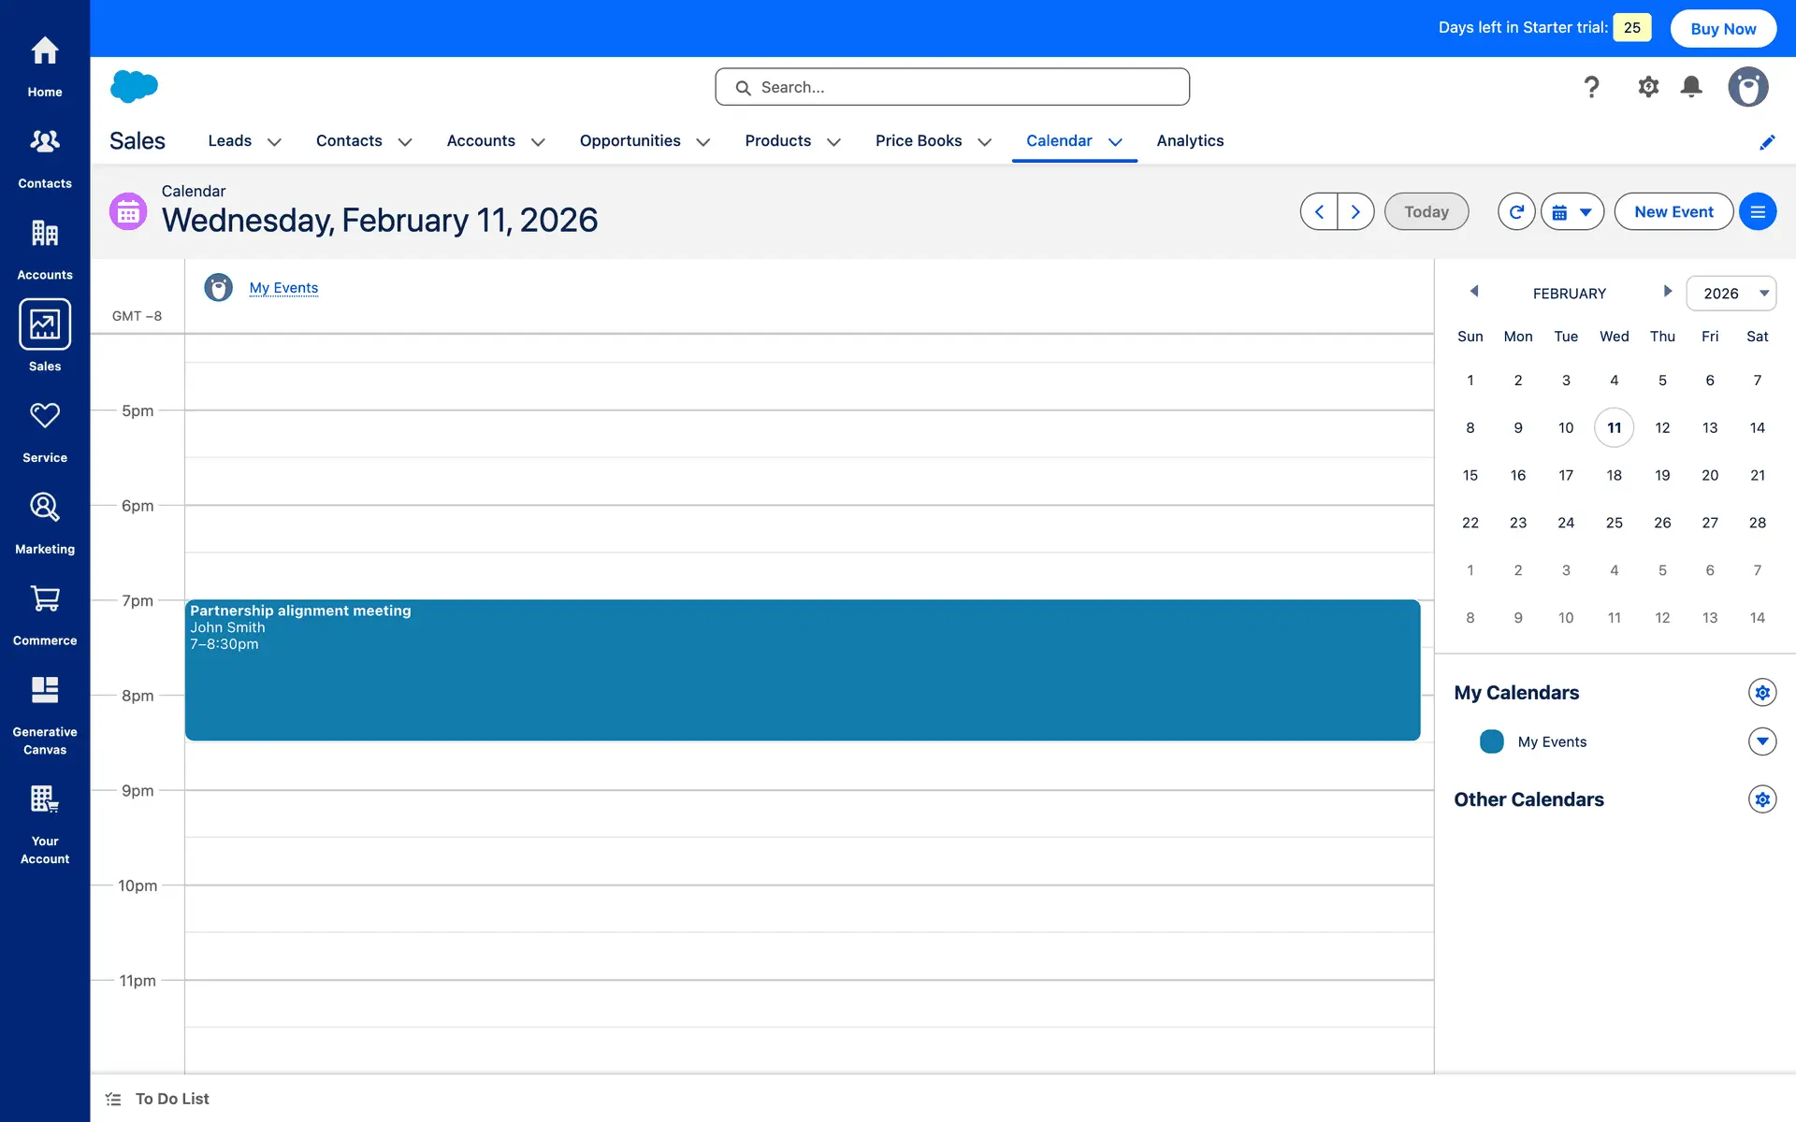Switch to the Analytics tab

1190,140
